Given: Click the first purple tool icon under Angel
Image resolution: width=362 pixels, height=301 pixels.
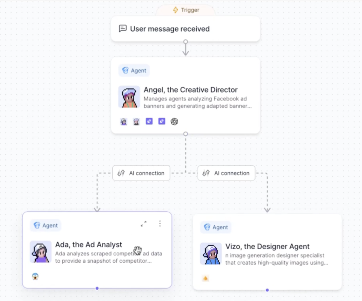Looking at the screenshot, I should point(149,121).
